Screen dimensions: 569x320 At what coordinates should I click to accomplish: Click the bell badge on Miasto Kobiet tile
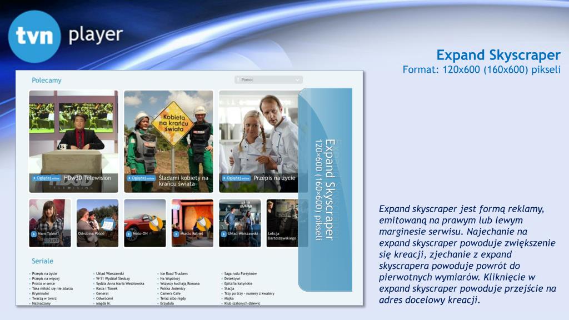[203, 223]
